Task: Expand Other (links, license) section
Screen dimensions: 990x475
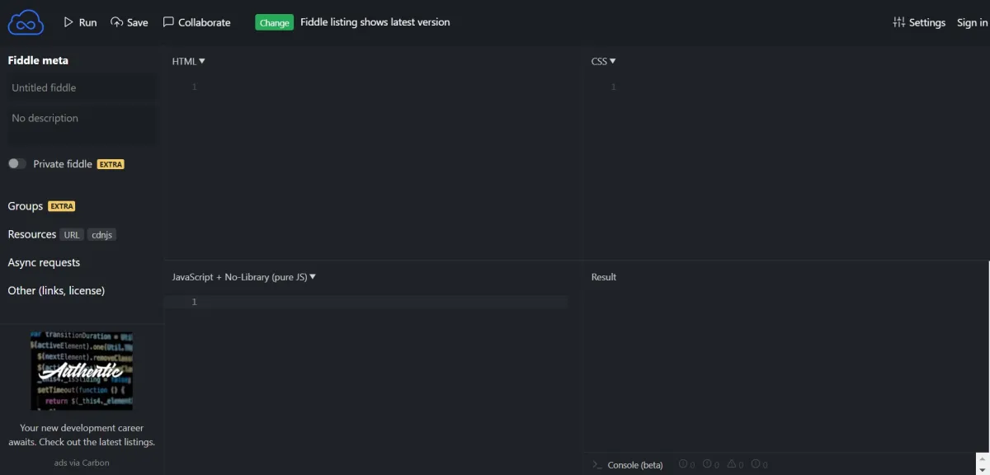Action: coord(56,290)
